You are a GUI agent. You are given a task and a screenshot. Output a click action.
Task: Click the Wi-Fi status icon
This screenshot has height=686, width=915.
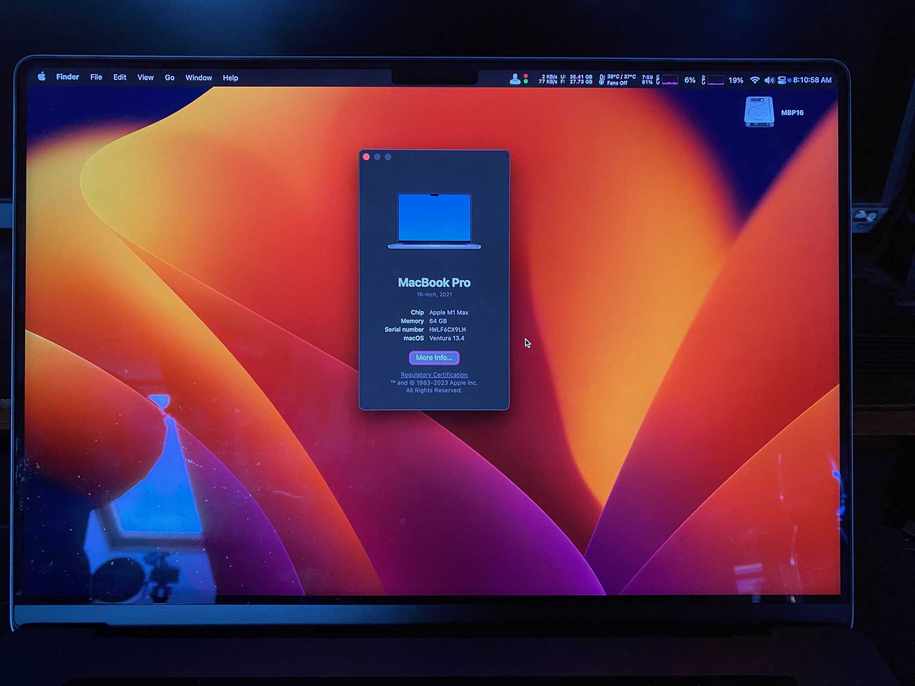(754, 80)
